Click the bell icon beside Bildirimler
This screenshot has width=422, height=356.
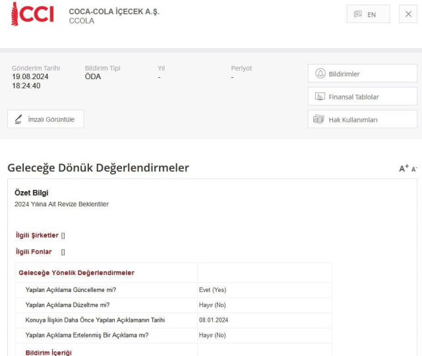click(x=320, y=74)
